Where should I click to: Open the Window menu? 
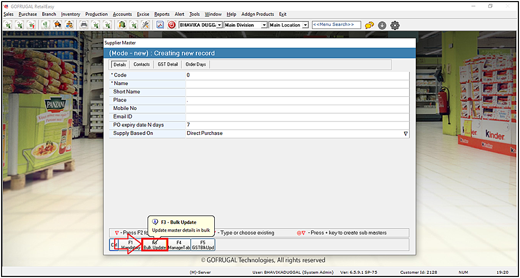pos(213,14)
